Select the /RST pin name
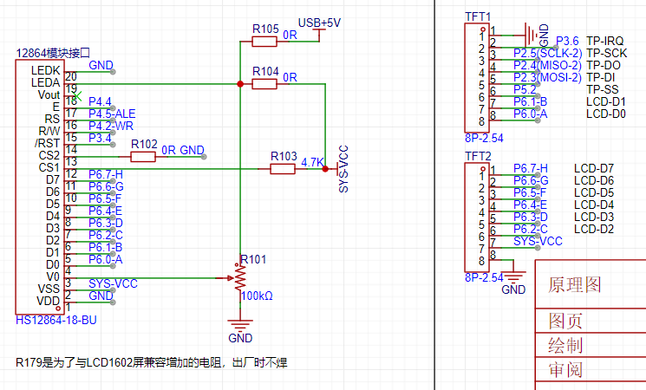Image resolution: width=646 pixels, height=390 pixels. click(x=48, y=143)
